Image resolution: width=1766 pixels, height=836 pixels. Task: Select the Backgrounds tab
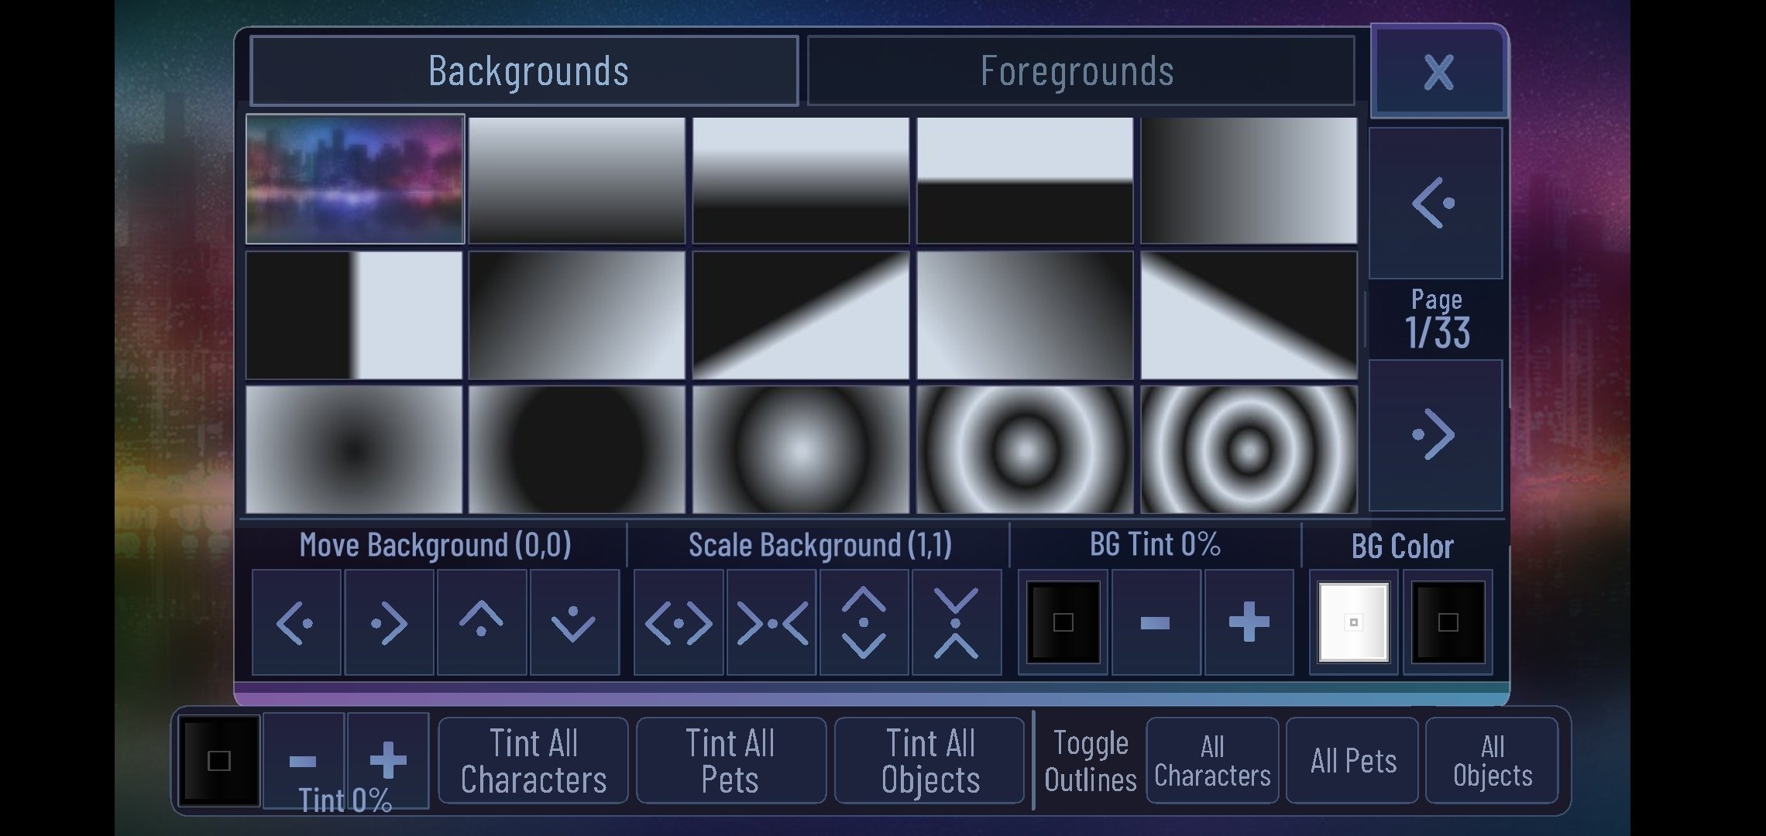(524, 70)
